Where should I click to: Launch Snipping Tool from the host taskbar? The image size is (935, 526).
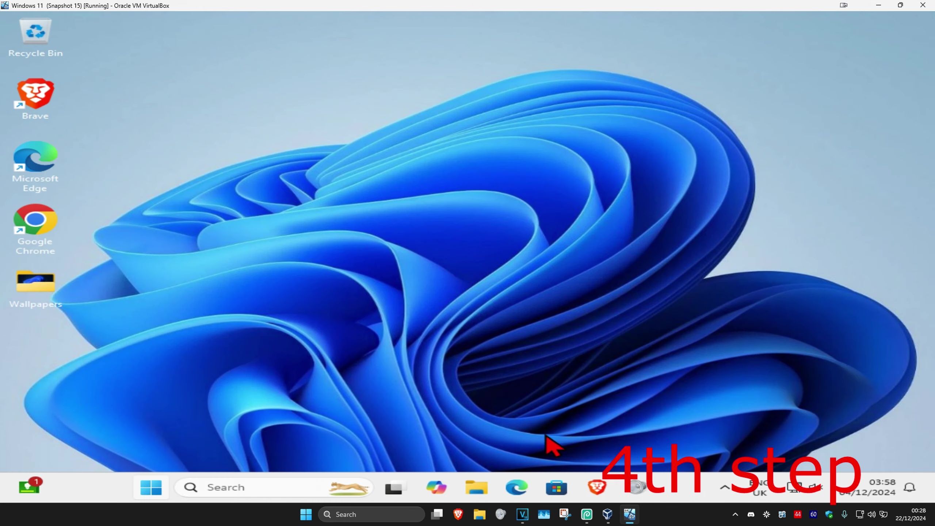[x=565, y=514]
